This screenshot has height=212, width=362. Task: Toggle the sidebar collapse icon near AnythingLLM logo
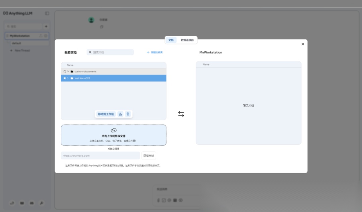[47, 13]
